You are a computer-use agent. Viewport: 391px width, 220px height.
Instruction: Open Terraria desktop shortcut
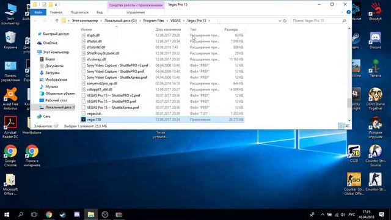375,68
